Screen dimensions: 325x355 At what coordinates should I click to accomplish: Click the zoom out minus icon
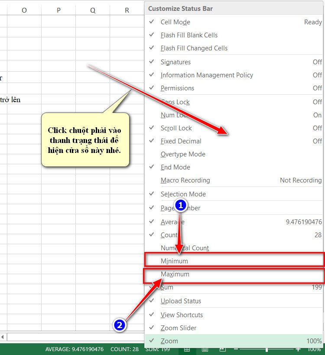[236, 349]
